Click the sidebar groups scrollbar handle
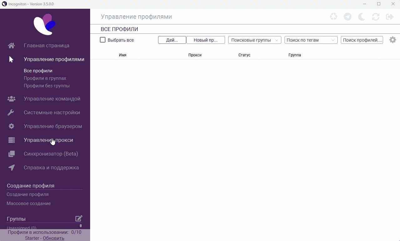This screenshot has width=400, height=241. click(81, 225)
